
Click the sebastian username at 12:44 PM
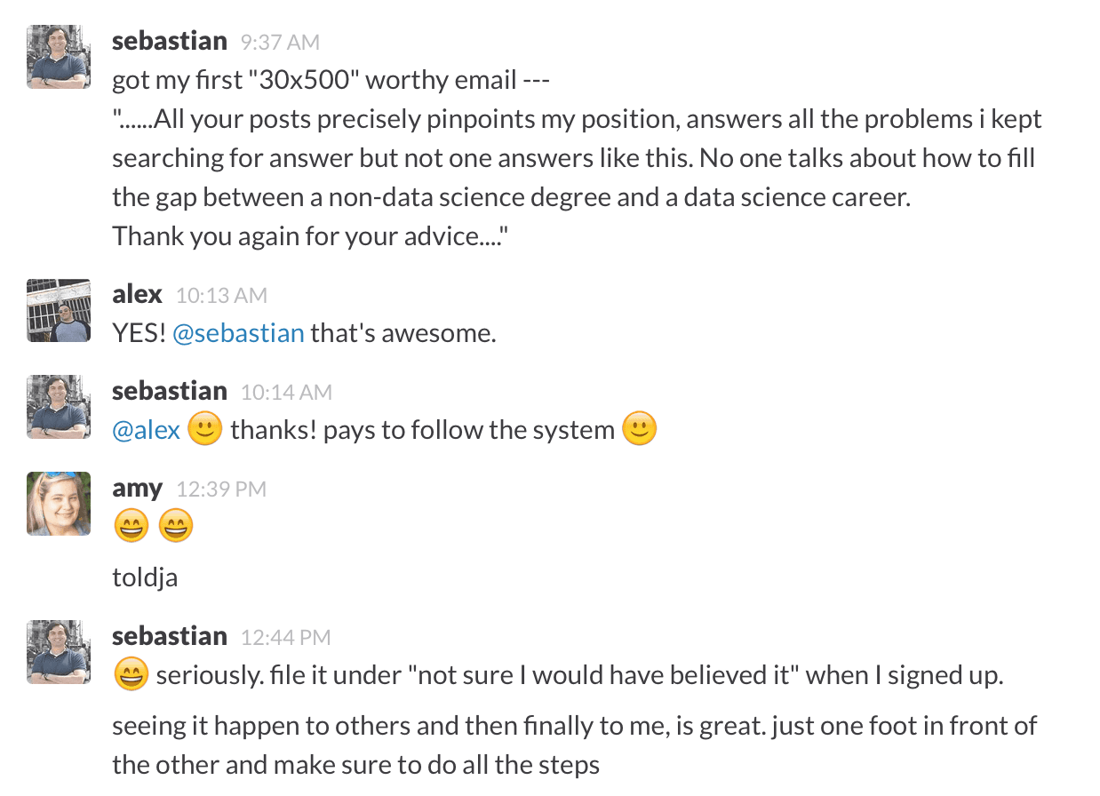(170, 636)
